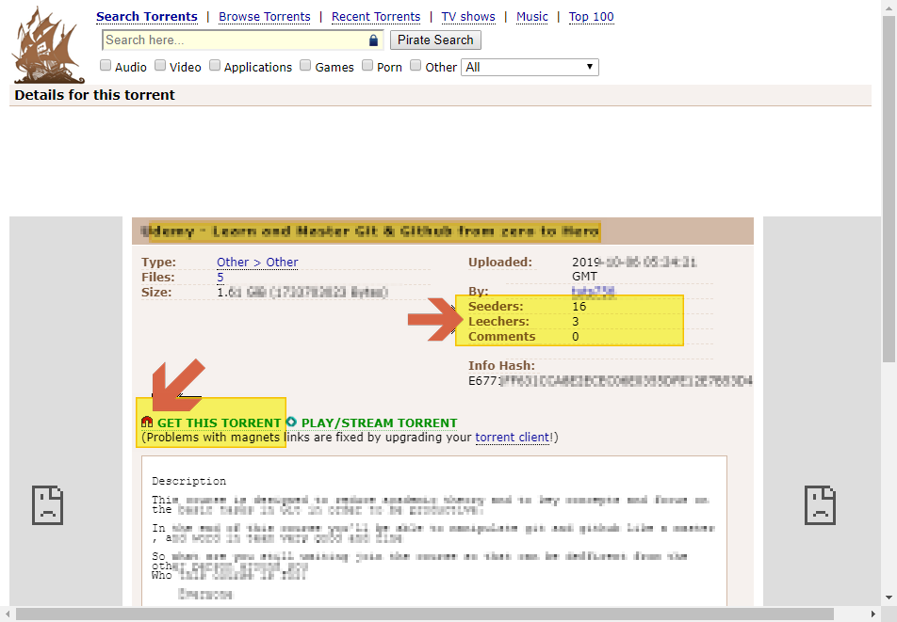Enable the Audio checkbox

pyautogui.click(x=106, y=65)
